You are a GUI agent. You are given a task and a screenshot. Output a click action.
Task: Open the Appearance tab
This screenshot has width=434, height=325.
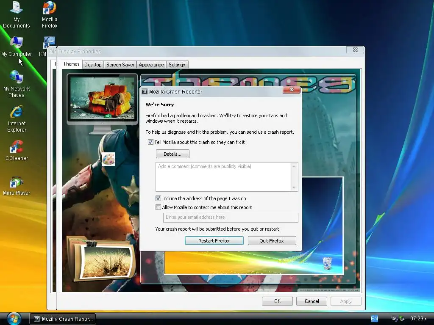151,65
